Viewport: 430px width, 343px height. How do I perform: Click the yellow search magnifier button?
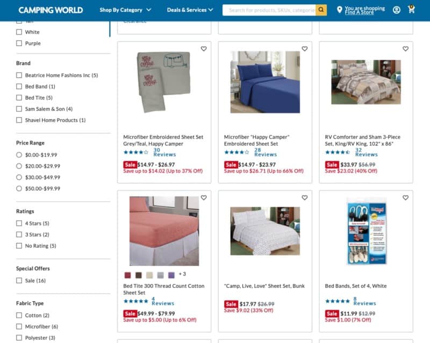click(x=321, y=10)
